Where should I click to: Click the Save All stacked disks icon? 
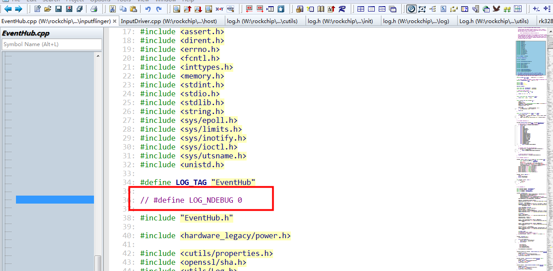pyautogui.click(x=79, y=9)
